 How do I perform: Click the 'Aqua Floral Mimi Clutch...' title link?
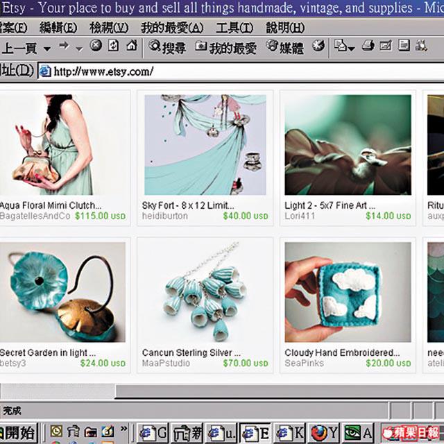tap(51, 205)
